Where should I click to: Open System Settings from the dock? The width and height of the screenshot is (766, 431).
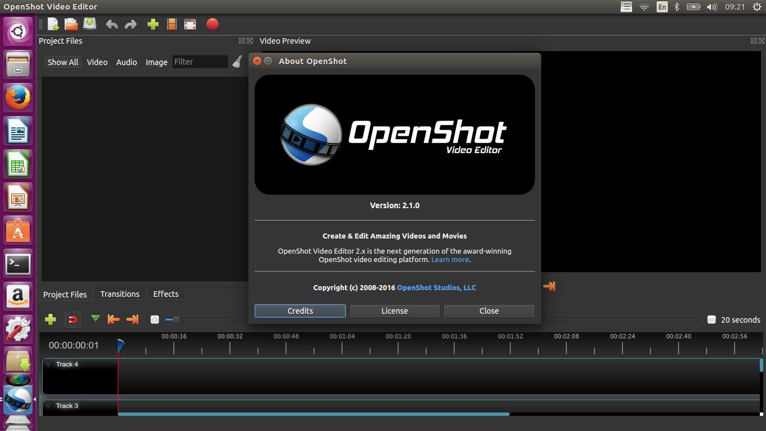click(18, 329)
